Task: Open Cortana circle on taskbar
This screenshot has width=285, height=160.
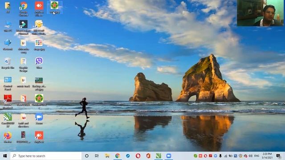Action: (87, 156)
